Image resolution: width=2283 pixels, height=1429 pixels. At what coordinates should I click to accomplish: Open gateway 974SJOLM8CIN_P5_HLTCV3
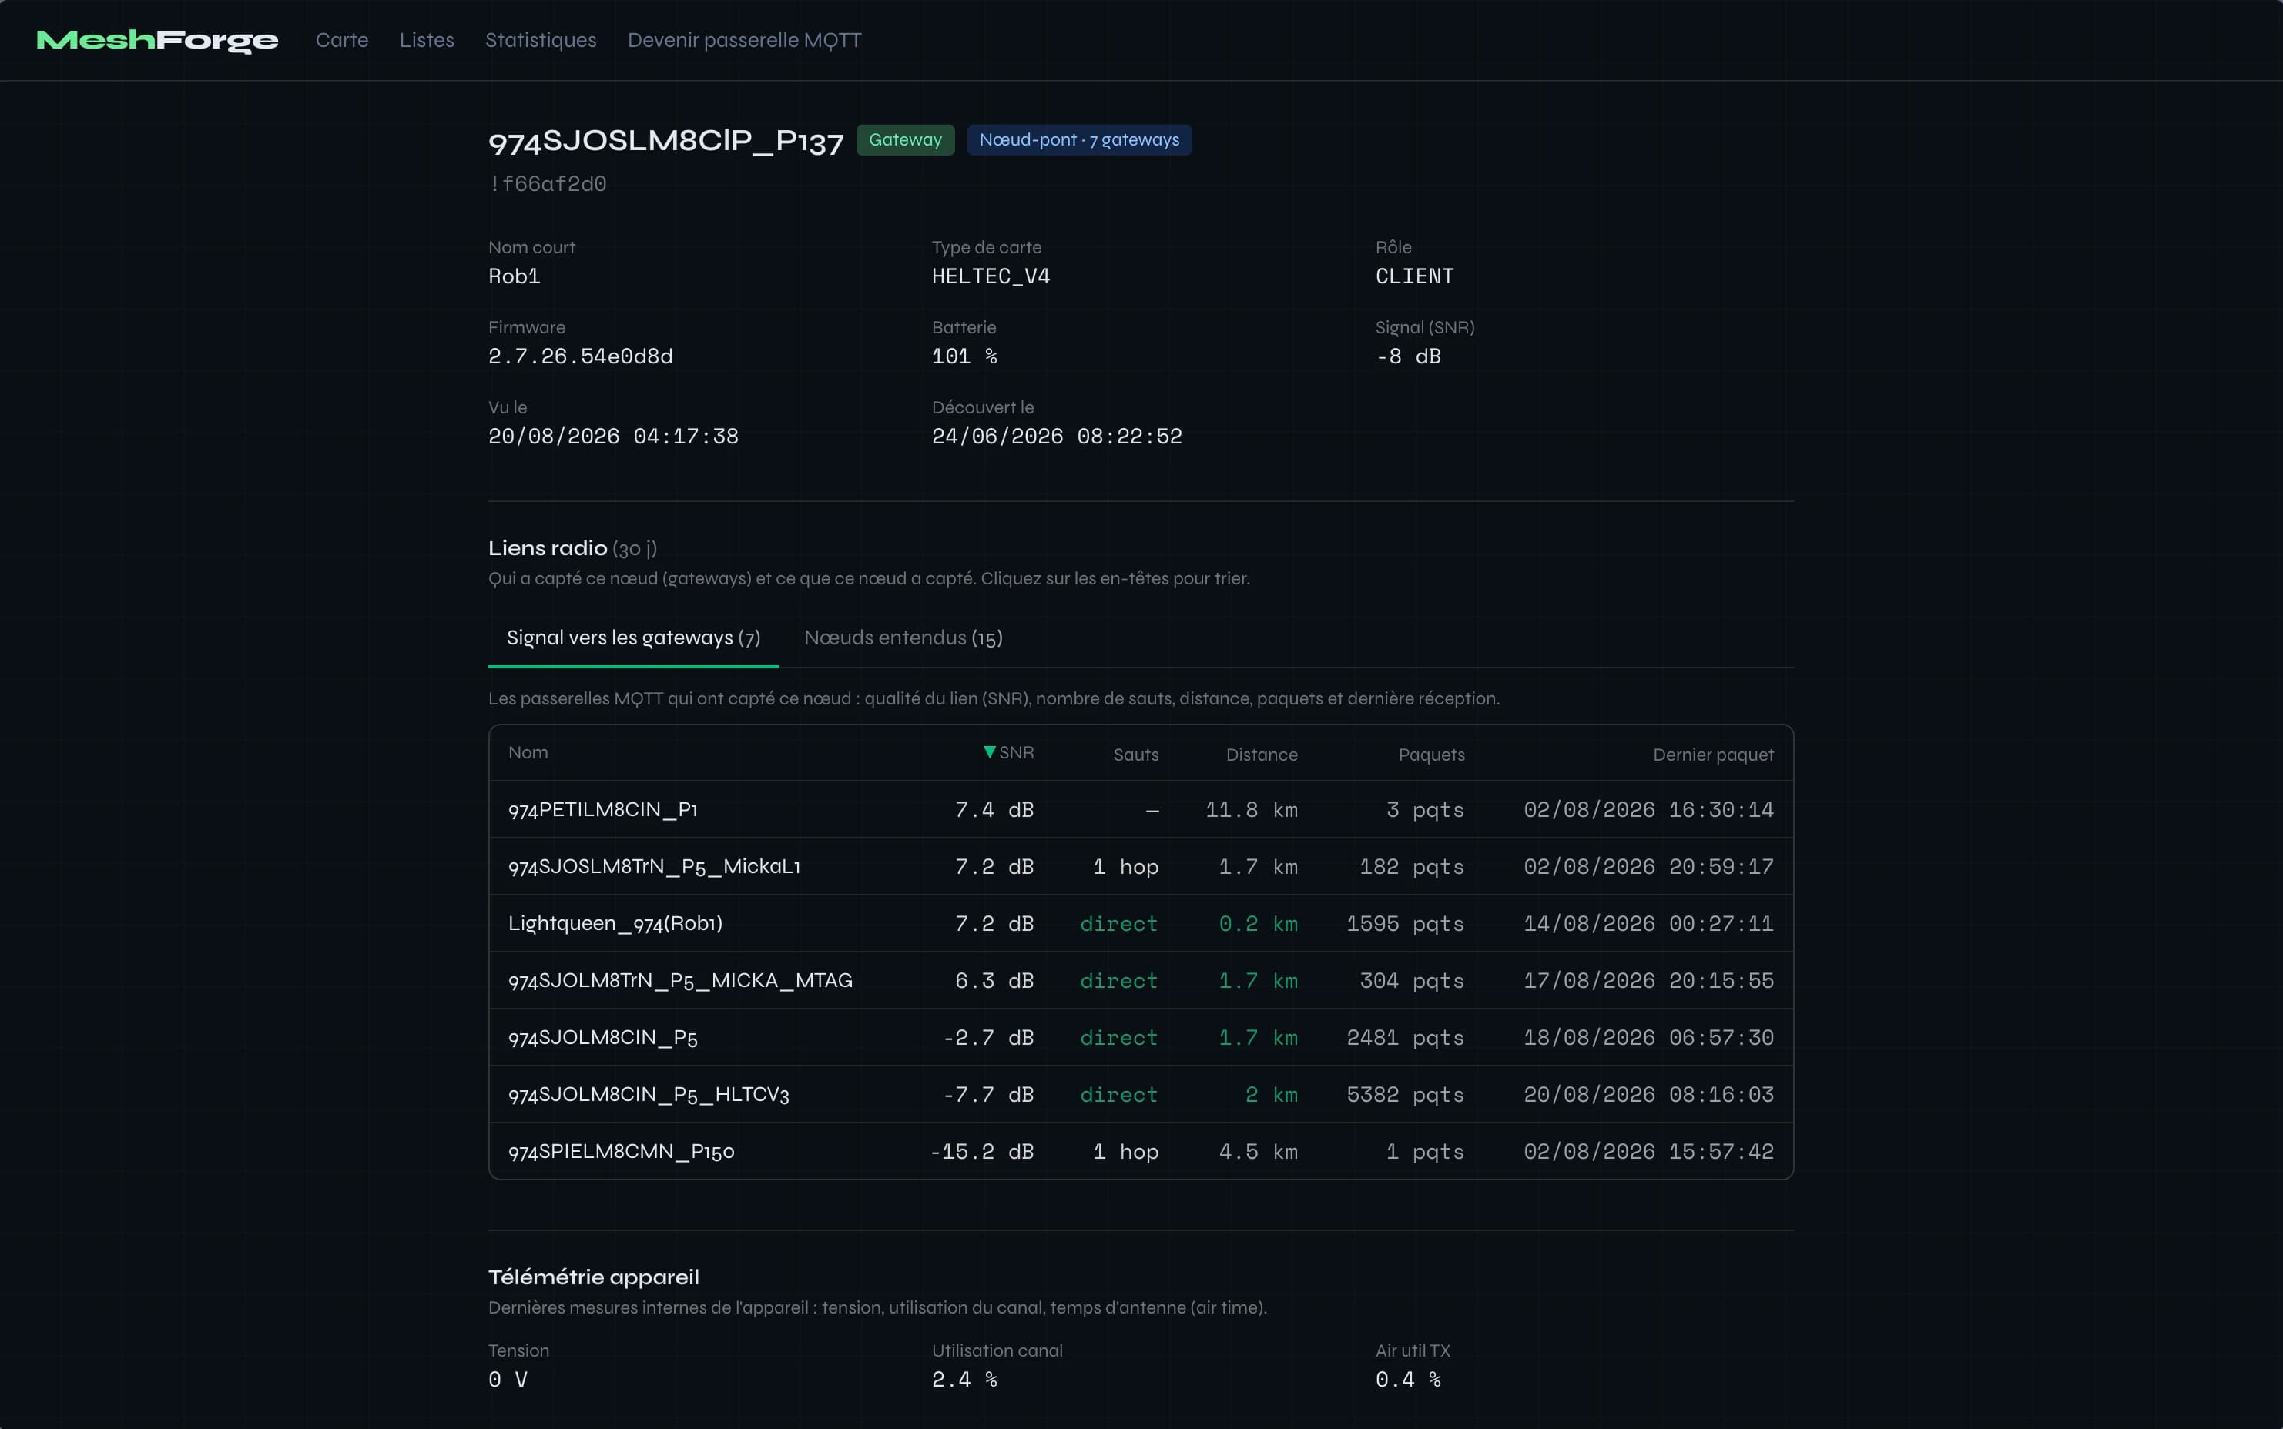[x=649, y=1094]
